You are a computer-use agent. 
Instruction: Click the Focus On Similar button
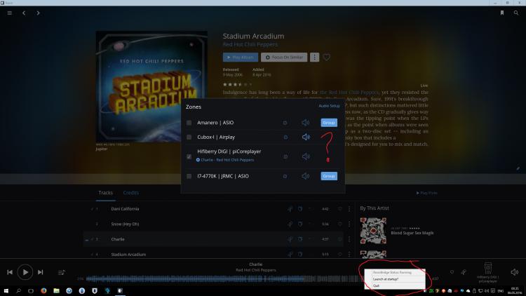click(x=284, y=58)
